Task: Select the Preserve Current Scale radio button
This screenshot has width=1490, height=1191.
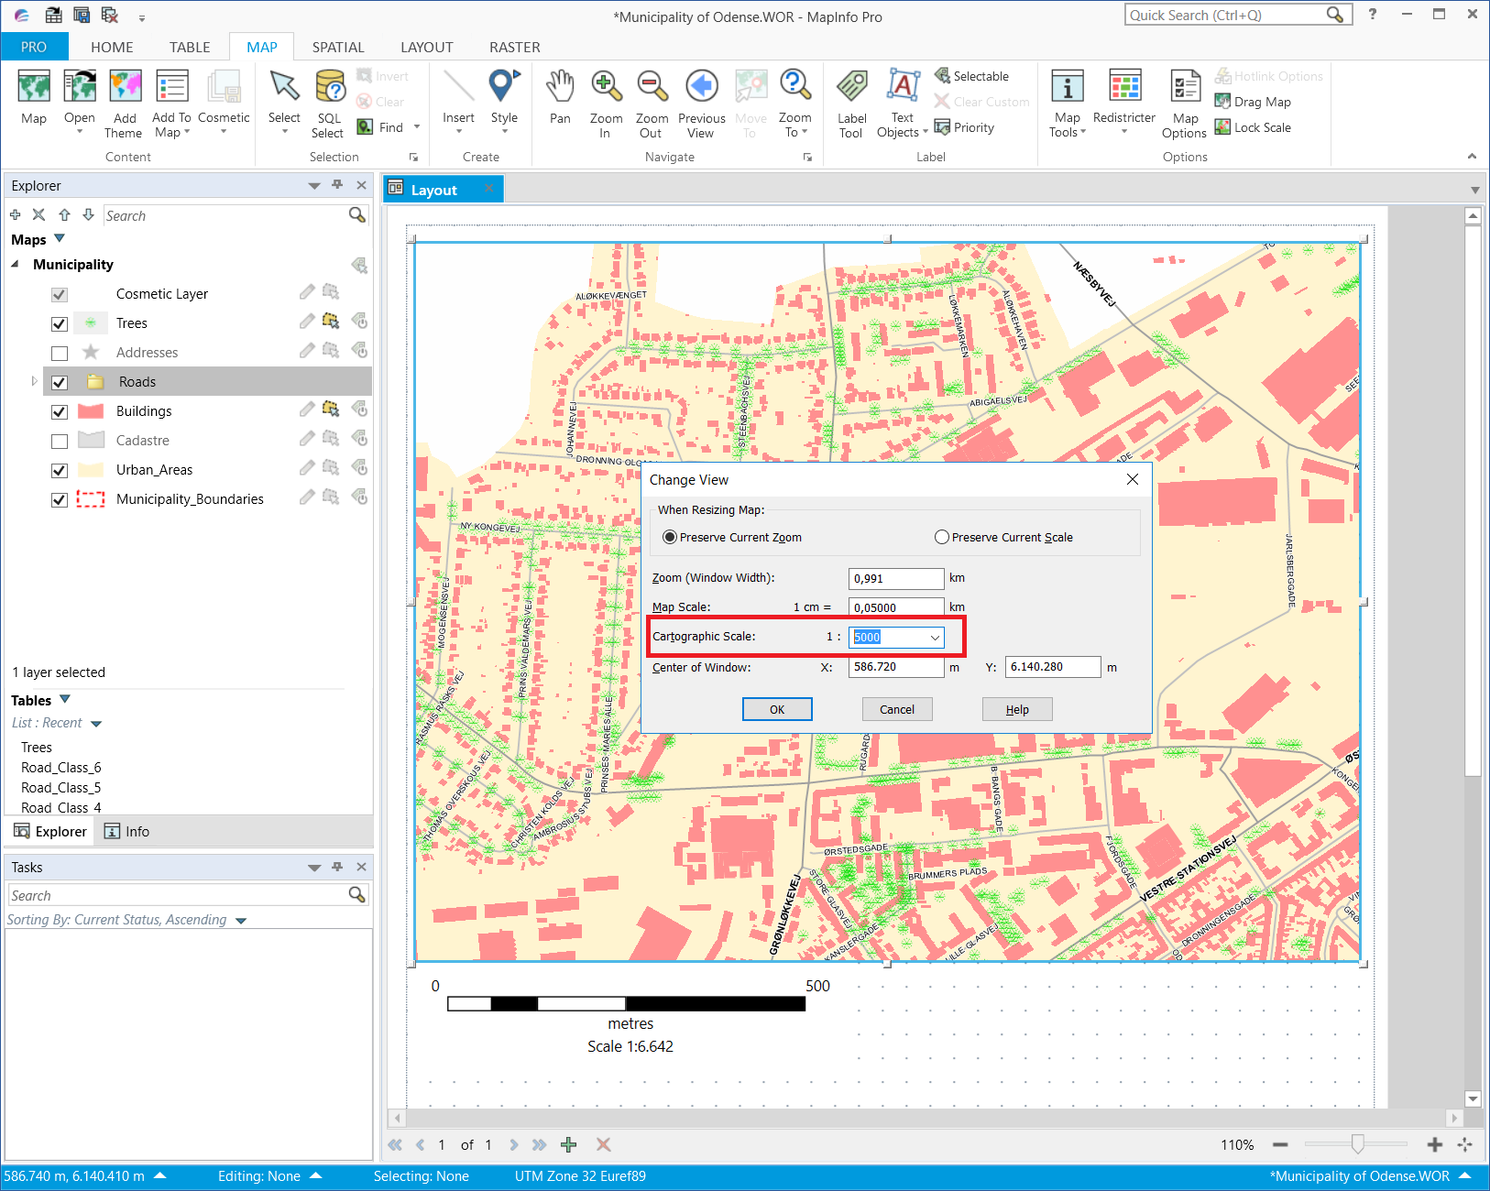Action: [942, 537]
